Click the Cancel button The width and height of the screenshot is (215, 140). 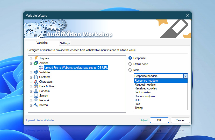[x=180, y=120]
